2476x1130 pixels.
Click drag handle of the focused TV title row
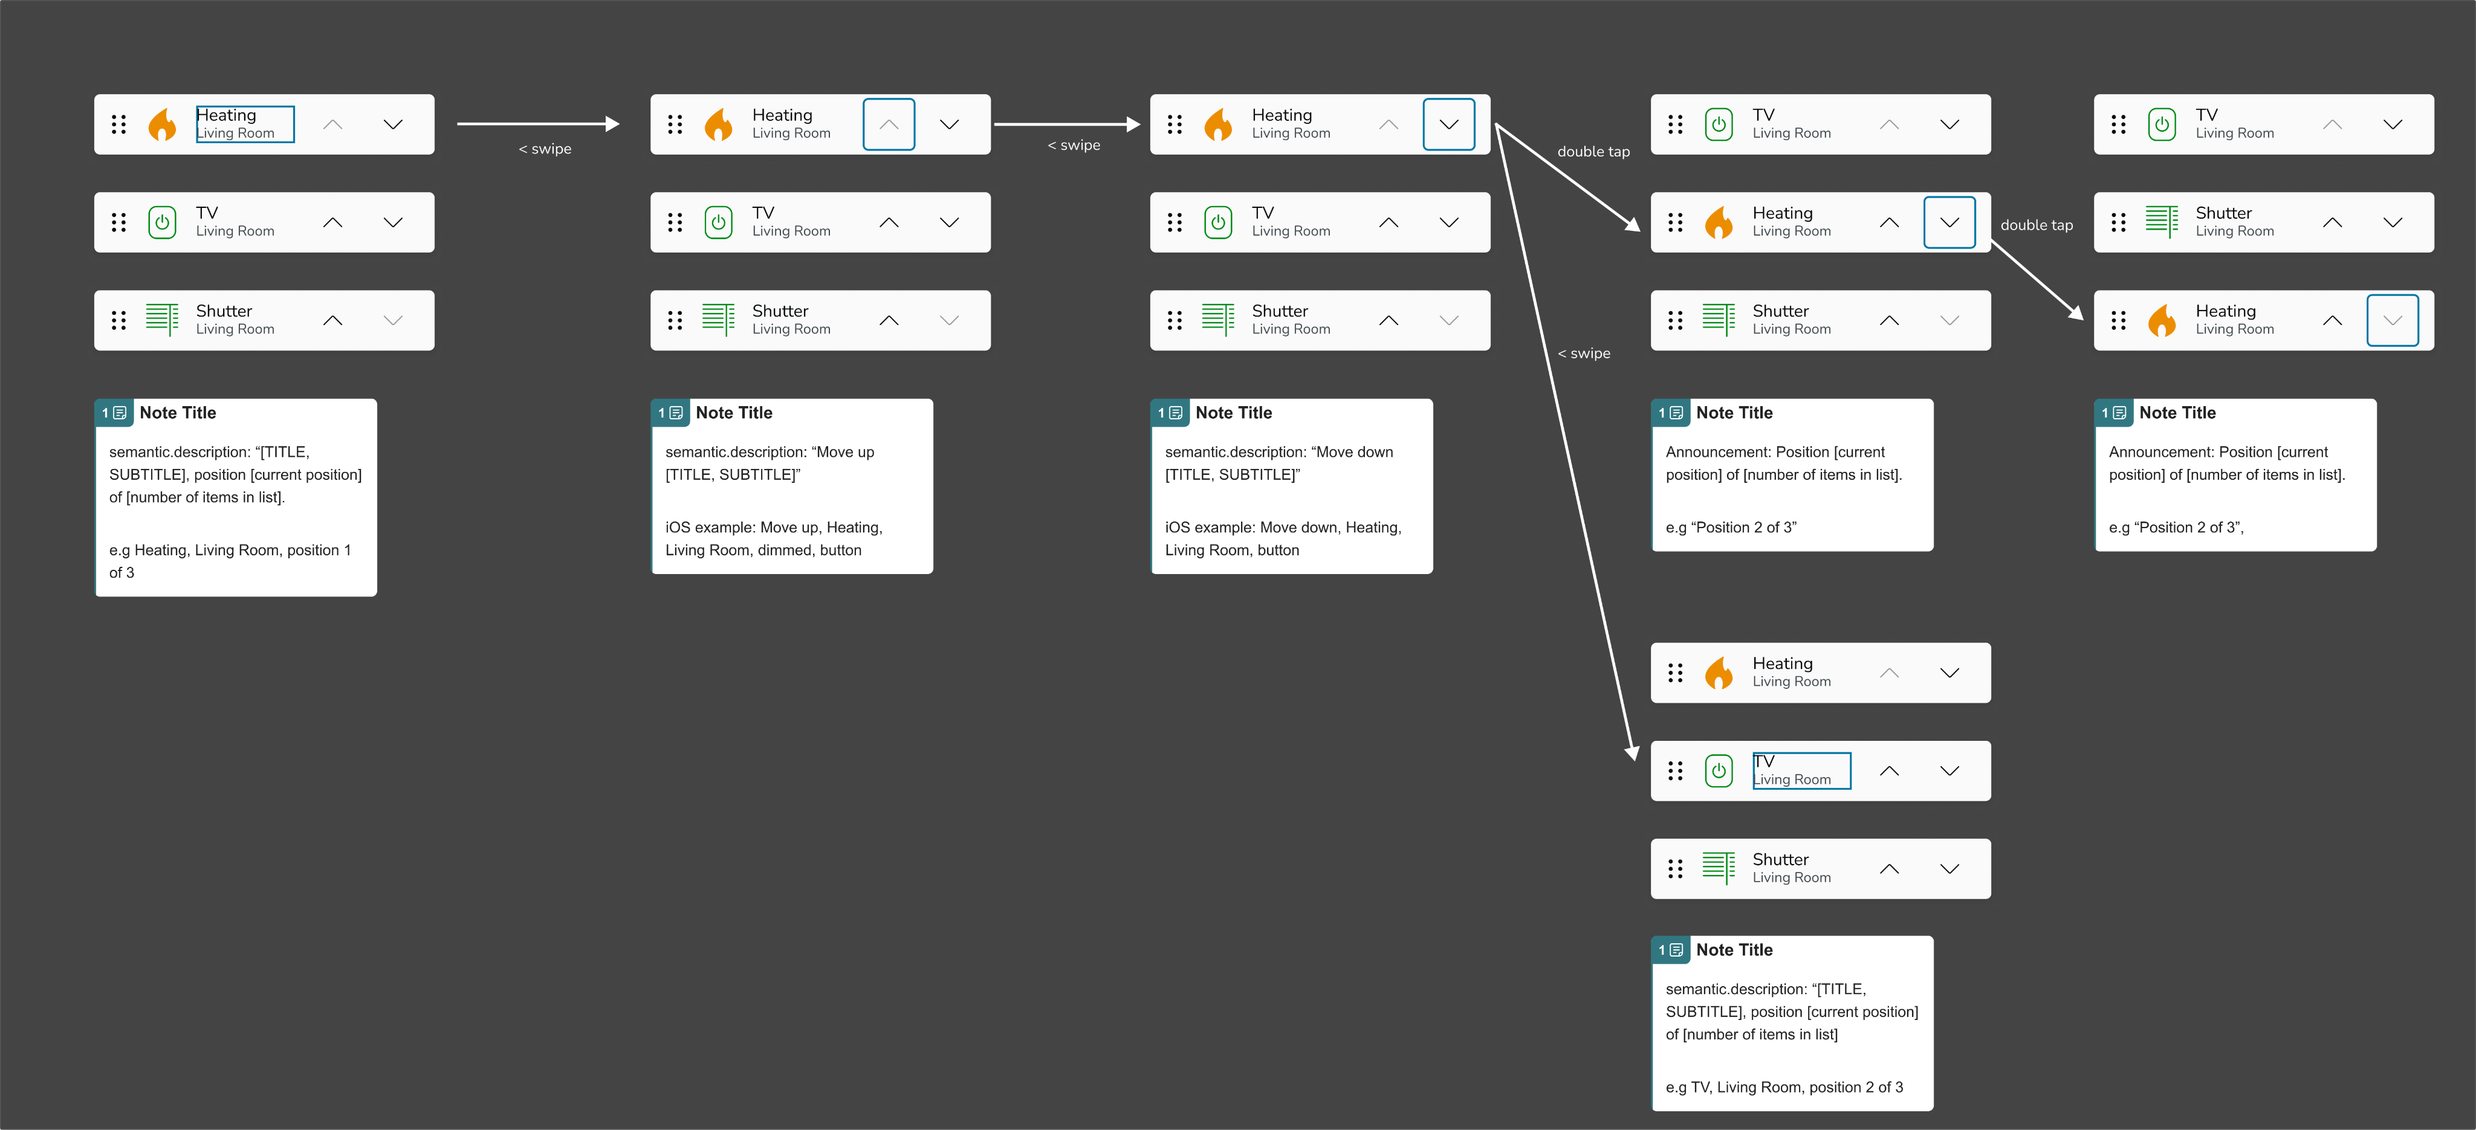[x=1675, y=770]
